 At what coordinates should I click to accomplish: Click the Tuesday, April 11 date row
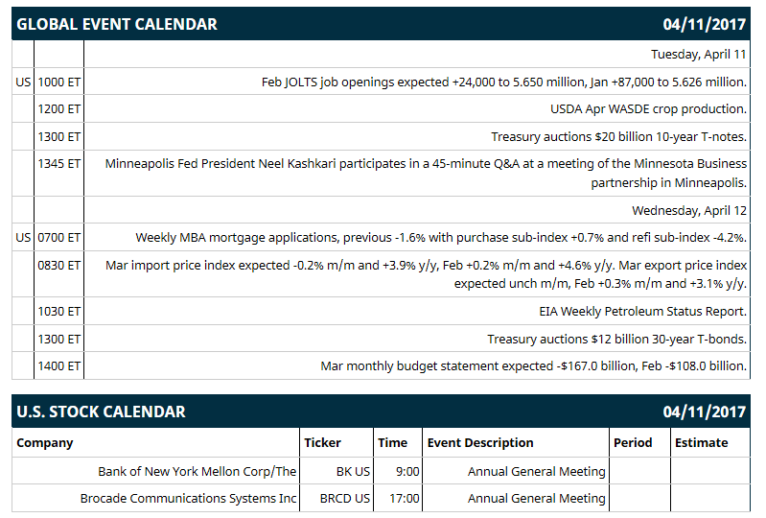pyautogui.click(x=699, y=55)
